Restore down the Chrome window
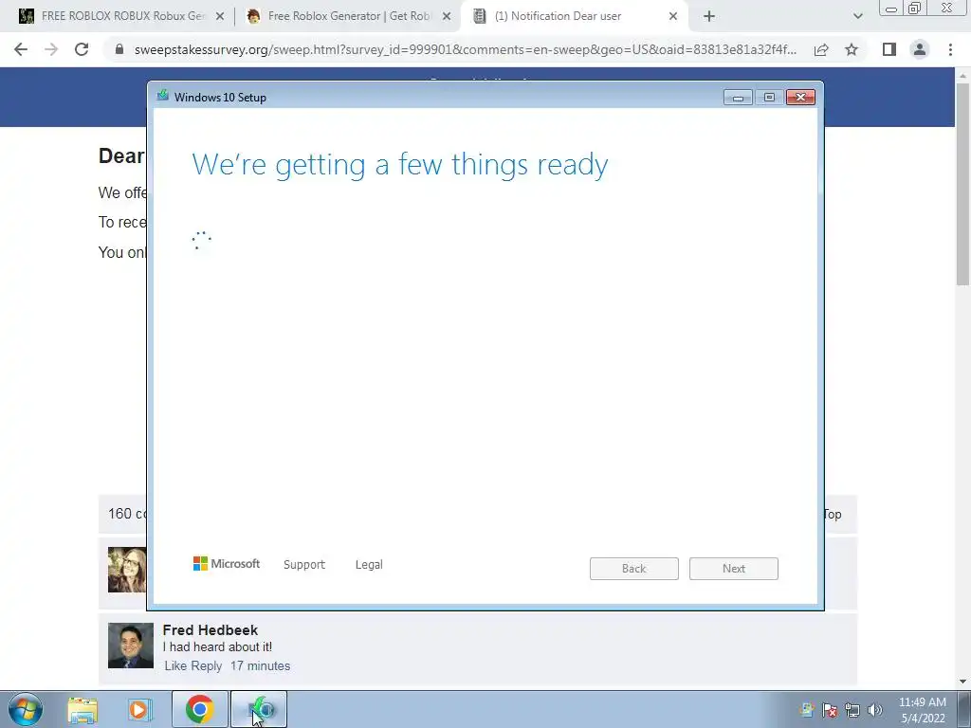The height and width of the screenshot is (728, 971). (914, 8)
